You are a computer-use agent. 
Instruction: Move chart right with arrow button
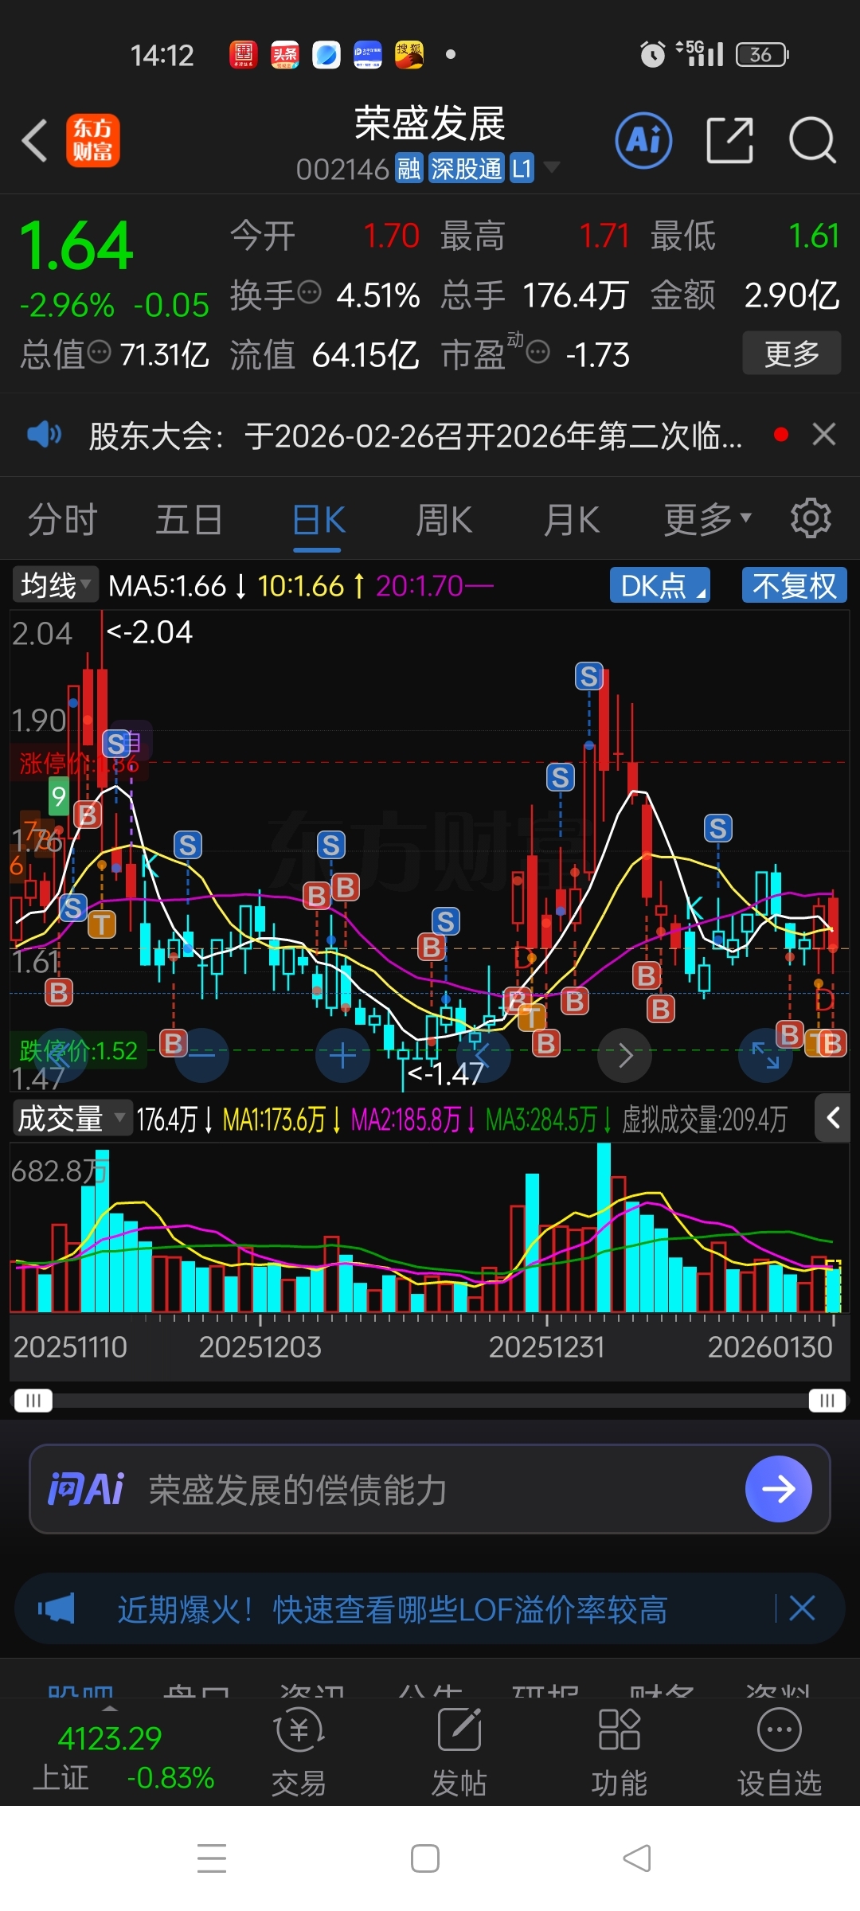pos(625,1055)
